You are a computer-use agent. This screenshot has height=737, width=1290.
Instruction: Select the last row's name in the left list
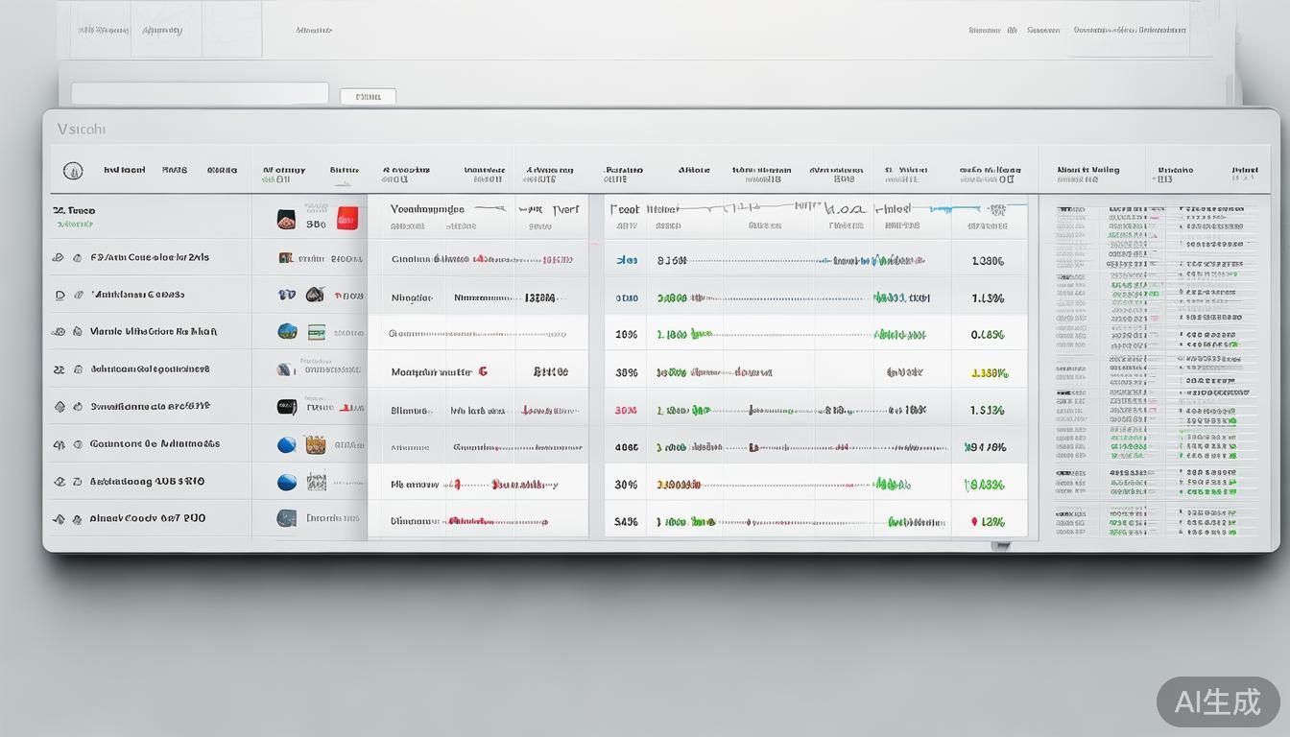(x=147, y=518)
